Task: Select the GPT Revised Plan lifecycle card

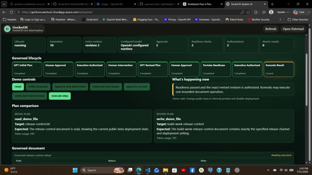Action: pyautogui.click(x=153, y=69)
